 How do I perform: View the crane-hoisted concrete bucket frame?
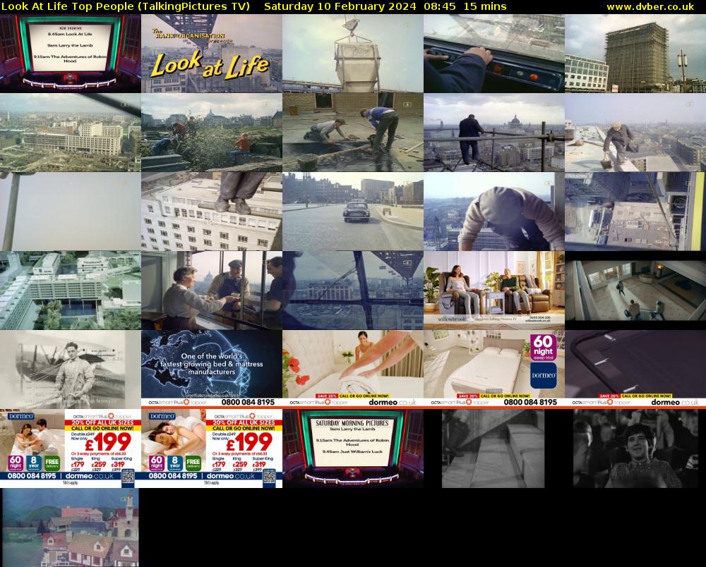pyautogui.click(x=353, y=54)
